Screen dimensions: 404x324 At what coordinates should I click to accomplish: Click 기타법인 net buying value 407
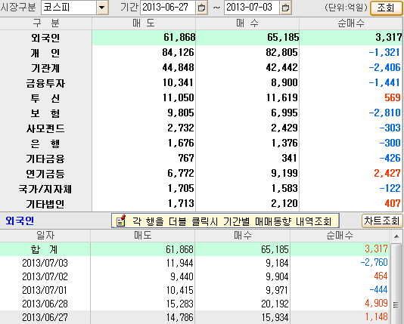tap(393, 204)
